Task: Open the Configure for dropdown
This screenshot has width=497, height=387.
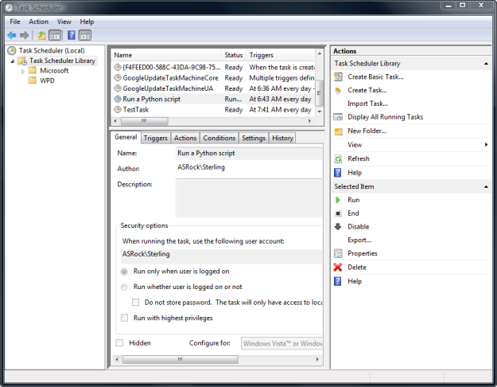Action: (x=282, y=343)
